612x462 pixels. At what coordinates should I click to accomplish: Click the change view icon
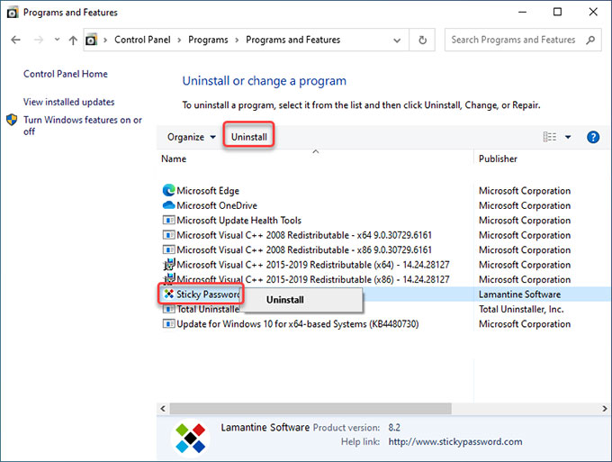(x=550, y=137)
